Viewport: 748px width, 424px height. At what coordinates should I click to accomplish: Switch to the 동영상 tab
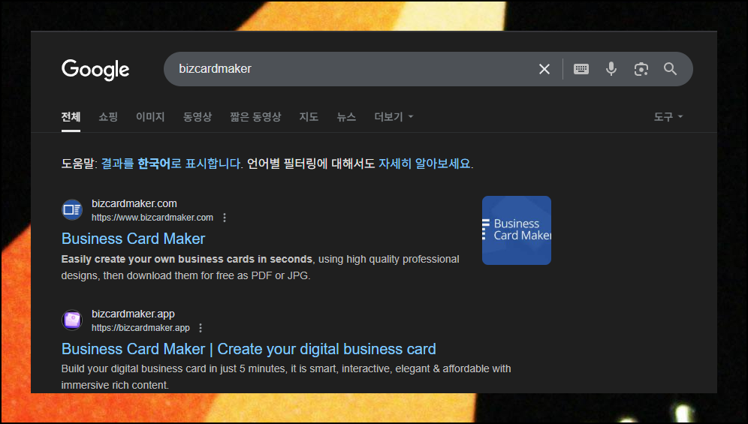[x=198, y=117]
